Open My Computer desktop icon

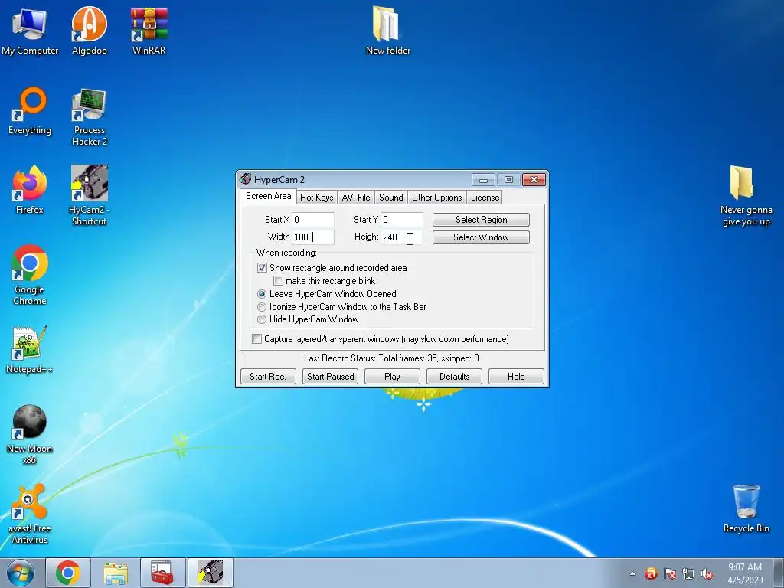pyautogui.click(x=30, y=31)
